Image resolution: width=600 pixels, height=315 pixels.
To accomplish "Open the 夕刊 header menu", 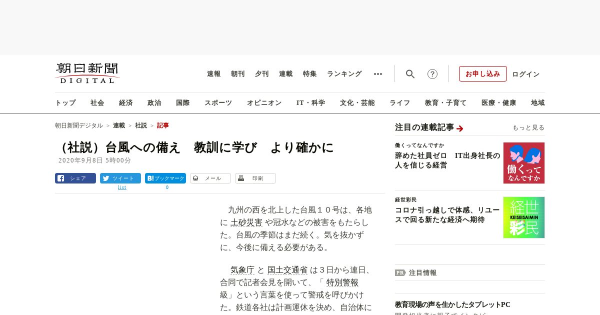I will point(262,74).
